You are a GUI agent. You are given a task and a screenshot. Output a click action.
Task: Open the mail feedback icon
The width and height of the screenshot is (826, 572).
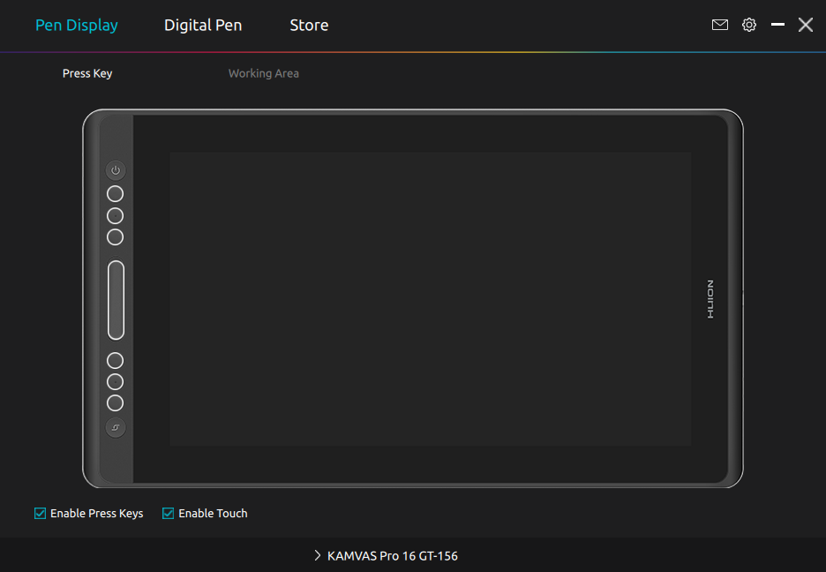pyautogui.click(x=720, y=25)
